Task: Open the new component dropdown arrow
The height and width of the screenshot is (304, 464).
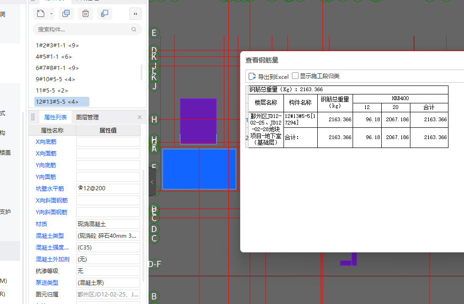Action: (51, 14)
